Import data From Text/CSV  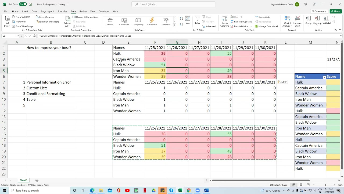click(21, 17)
